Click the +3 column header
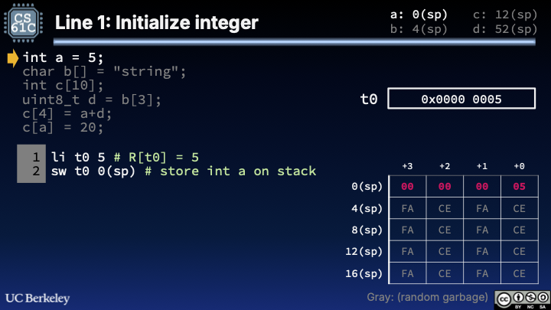 click(x=407, y=166)
